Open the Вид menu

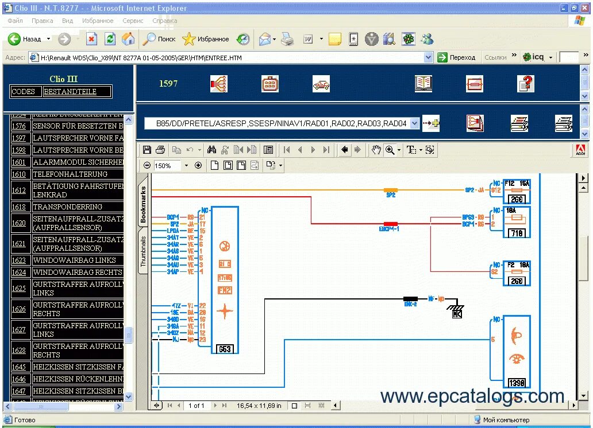pos(67,21)
